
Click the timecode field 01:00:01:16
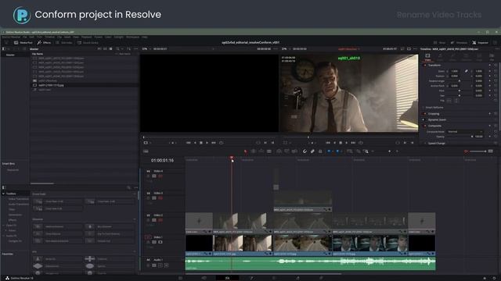[162, 160]
